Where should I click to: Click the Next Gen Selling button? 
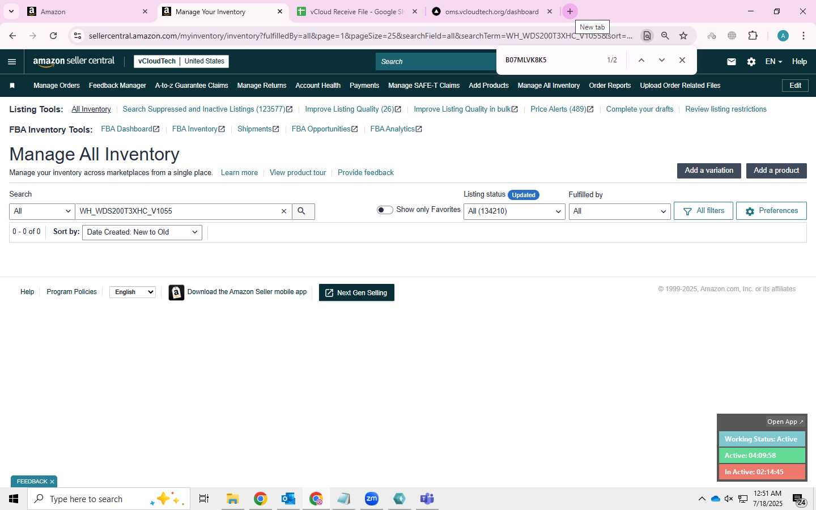(x=356, y=292)
